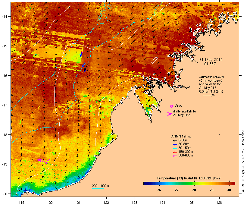Click the longitude axis label 126

click(x=219, y=203)
